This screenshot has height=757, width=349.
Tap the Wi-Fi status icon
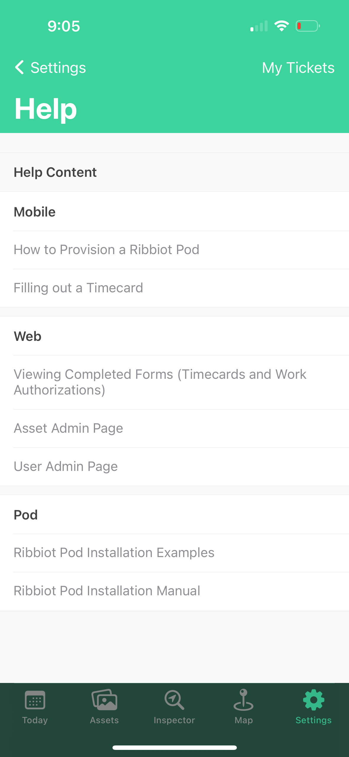282,26
